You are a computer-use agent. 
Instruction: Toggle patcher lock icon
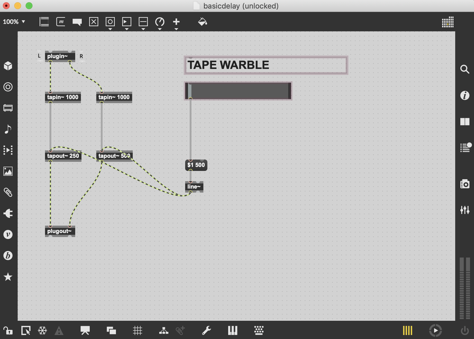click(8, 330)
